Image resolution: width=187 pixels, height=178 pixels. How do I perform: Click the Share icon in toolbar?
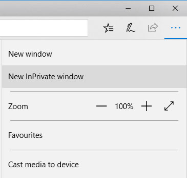click(153, 28)
